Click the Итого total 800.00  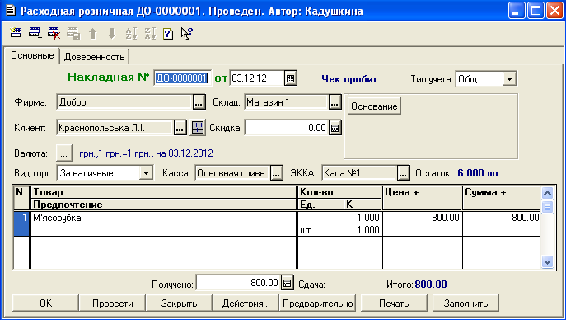tap(431, 285)
